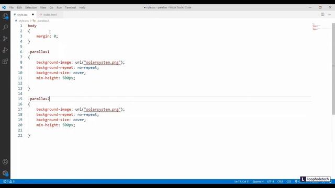Click the Ln 15, Col 11 status item

(x=242, y=181)
